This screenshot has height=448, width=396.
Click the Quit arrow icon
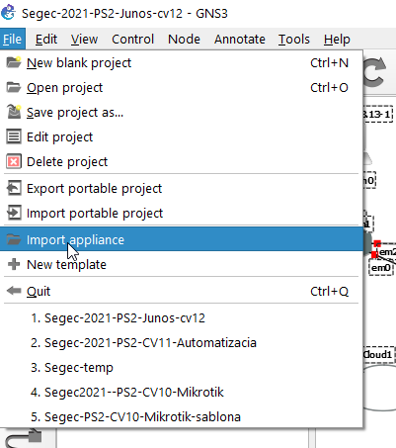click(14, 291)
